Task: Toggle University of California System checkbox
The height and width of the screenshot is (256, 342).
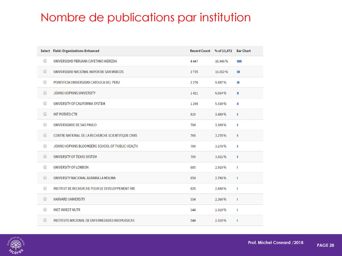Action: [x=45, y=103]
